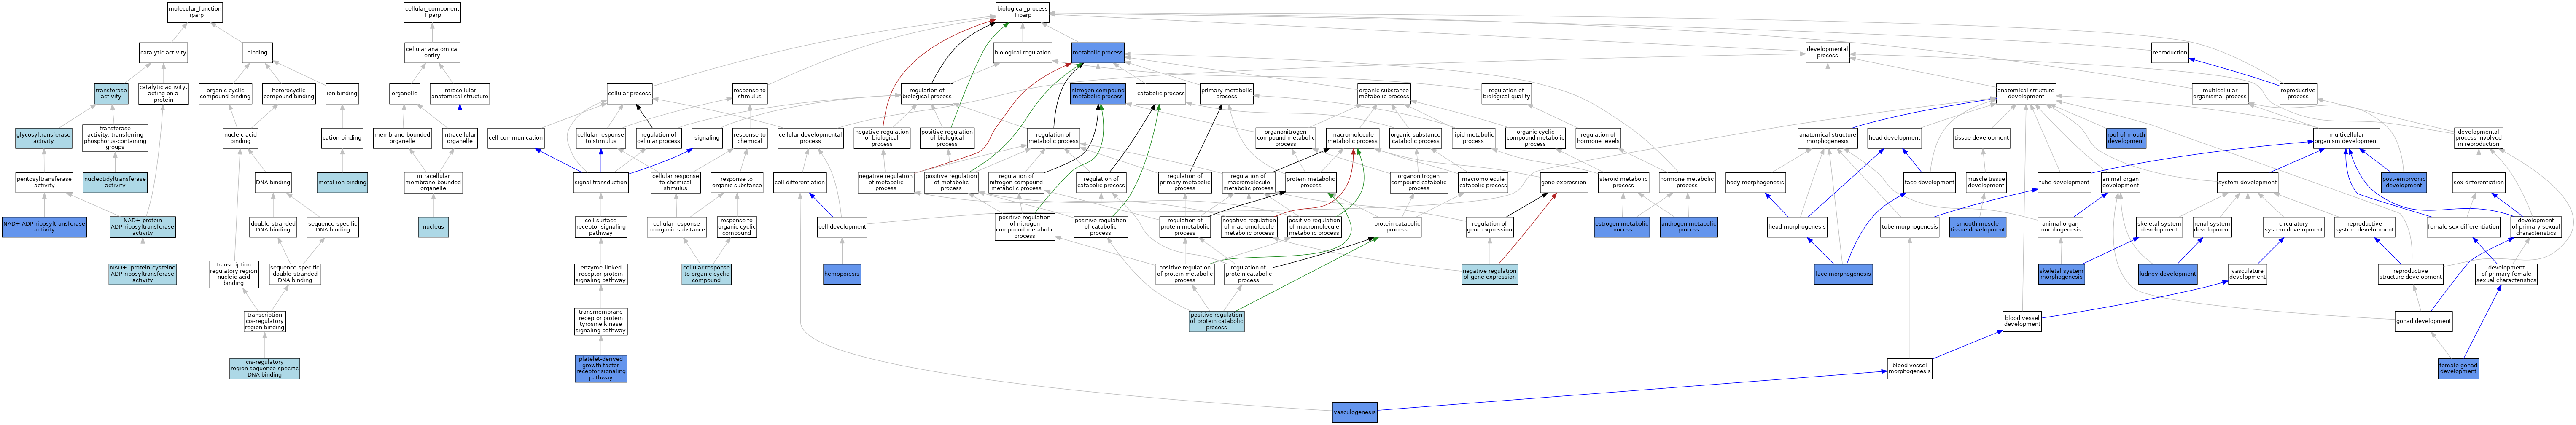Click the 'vasculogenesis' node

tap(1355, 411)
